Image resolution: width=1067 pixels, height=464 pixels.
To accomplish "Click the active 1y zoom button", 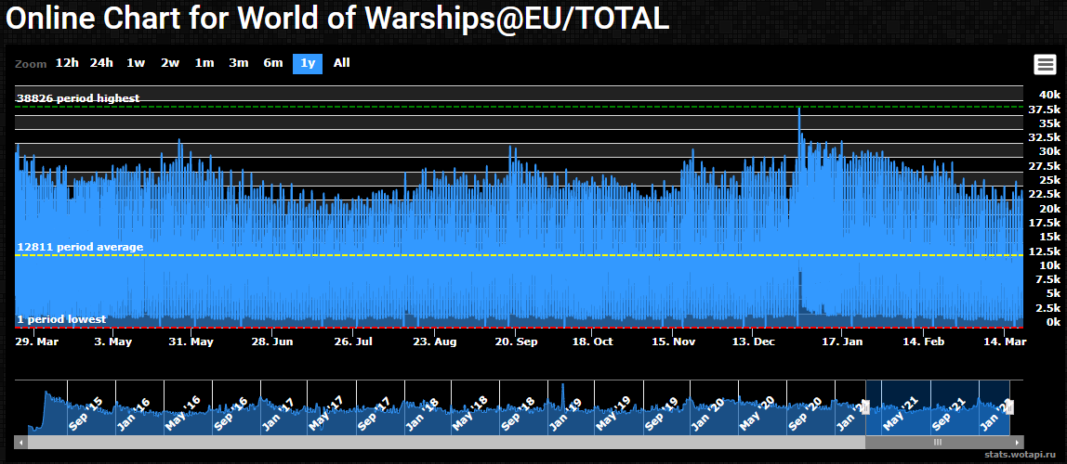I will click(x=308, y=63).
